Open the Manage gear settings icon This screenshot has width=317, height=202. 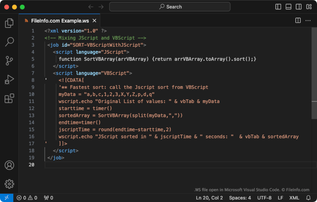click(9, 184)
